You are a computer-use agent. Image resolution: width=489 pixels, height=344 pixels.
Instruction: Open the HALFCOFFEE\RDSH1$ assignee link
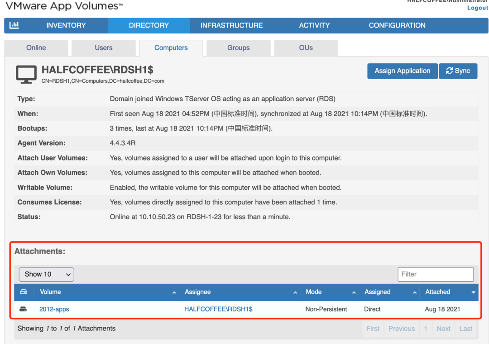coord(218,309)
